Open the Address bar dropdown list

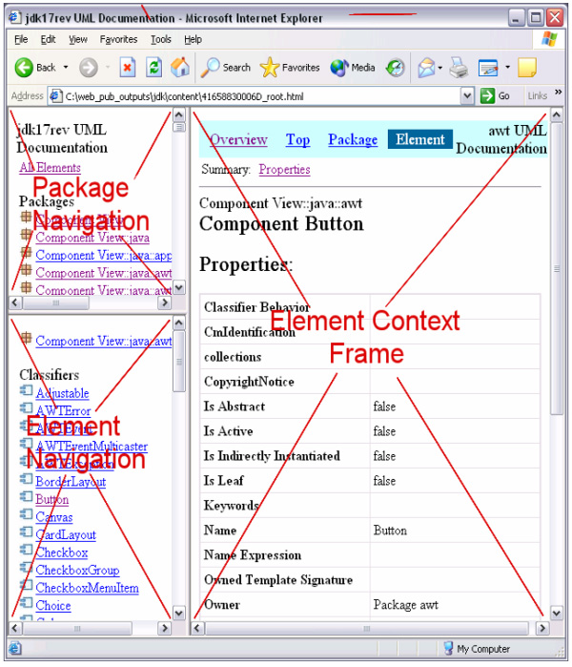coord(467,96)
